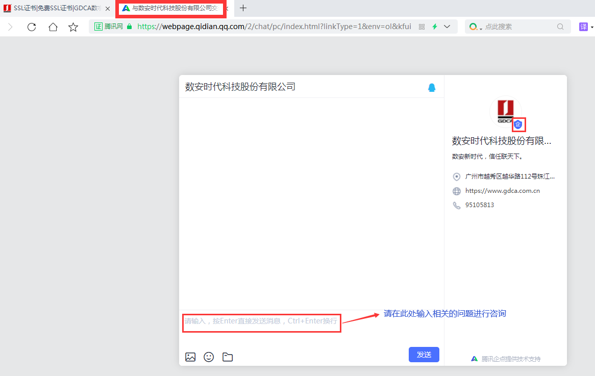Close the SSL证书 tab
The image size is (595, 376).
coord(108,8)
